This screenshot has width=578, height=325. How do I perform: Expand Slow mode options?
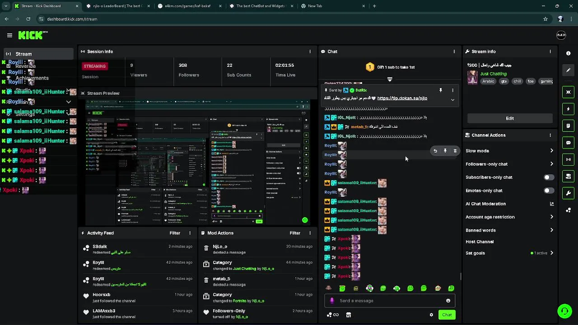click(551, 151)
